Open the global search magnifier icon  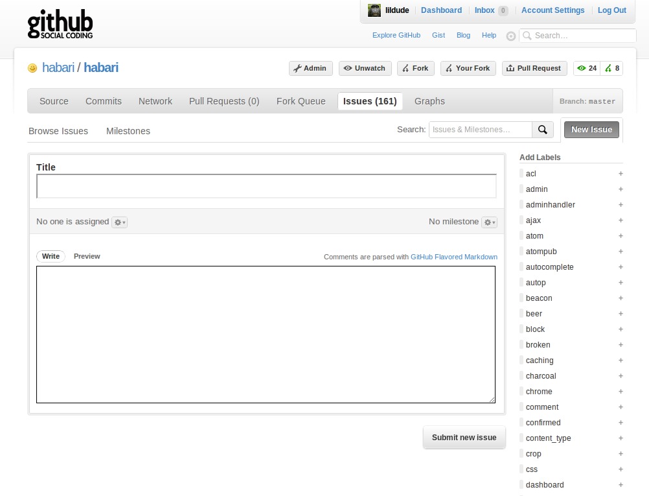click(x=527, y=36)
